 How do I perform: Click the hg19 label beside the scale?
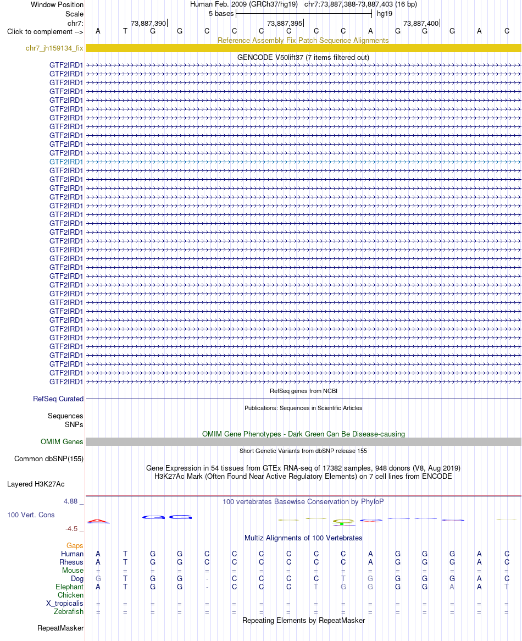click(x=384, y=14)
